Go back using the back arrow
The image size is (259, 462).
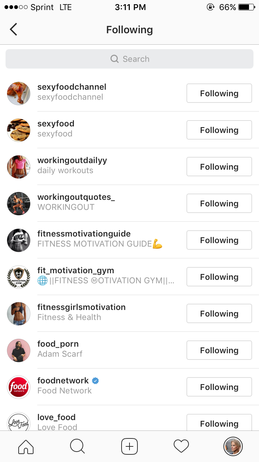tap(13, 29)
